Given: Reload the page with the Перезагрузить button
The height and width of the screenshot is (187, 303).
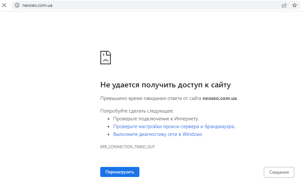Looking at the screenshot, I should (120, 172).
